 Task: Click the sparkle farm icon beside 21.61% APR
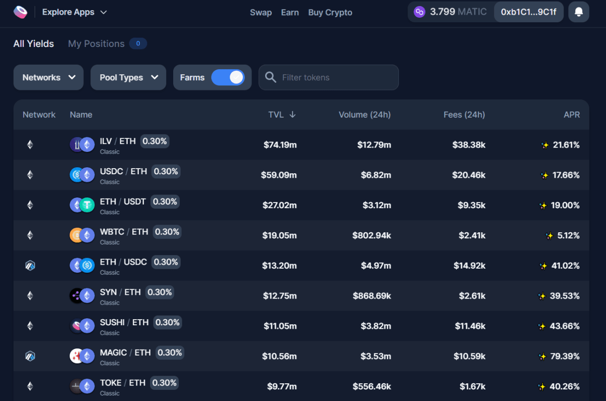click(x=545, y=145)
